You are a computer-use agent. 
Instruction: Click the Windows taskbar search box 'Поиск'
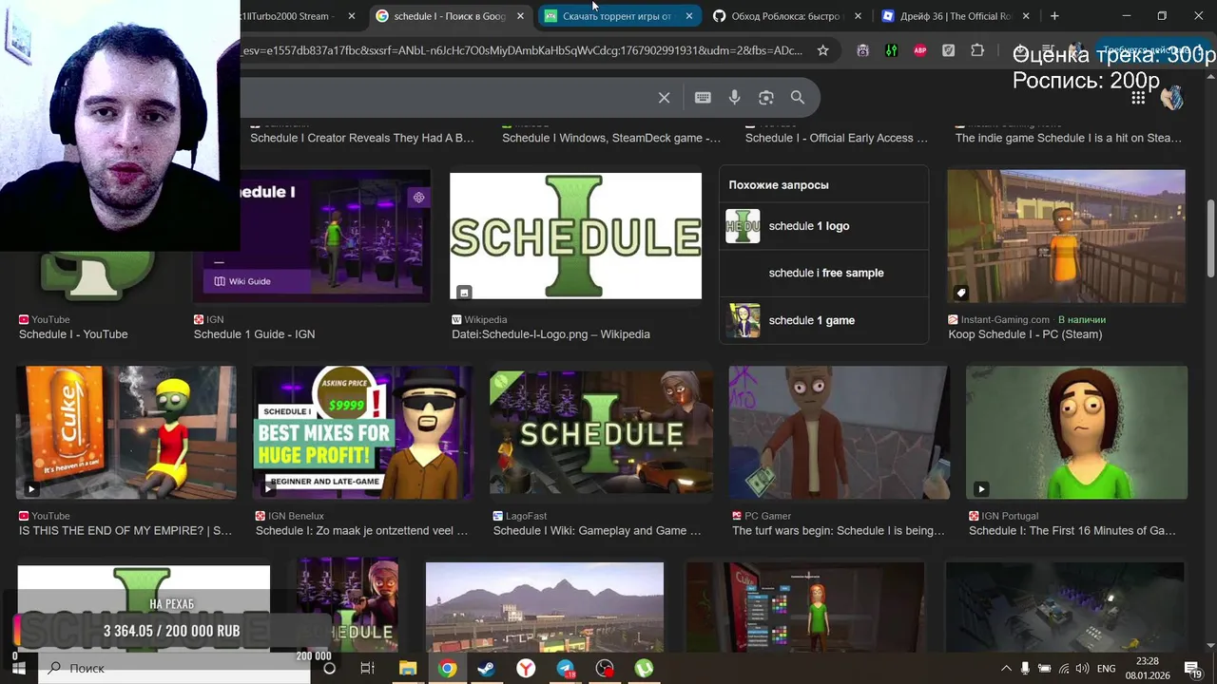(174, 669)
